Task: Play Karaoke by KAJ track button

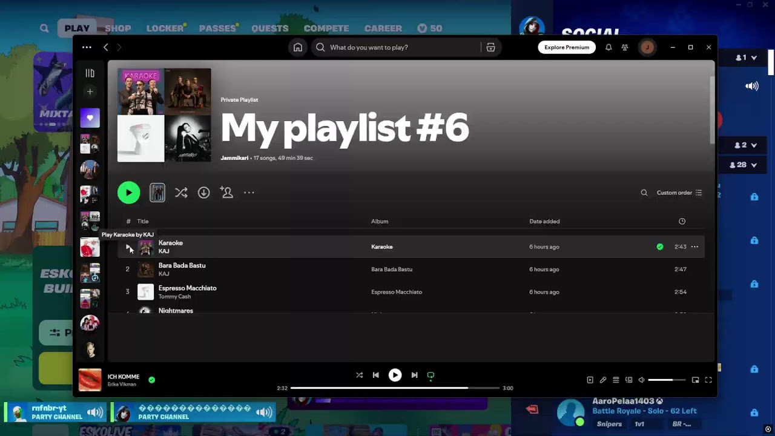Action: click(x=128, y=246)
